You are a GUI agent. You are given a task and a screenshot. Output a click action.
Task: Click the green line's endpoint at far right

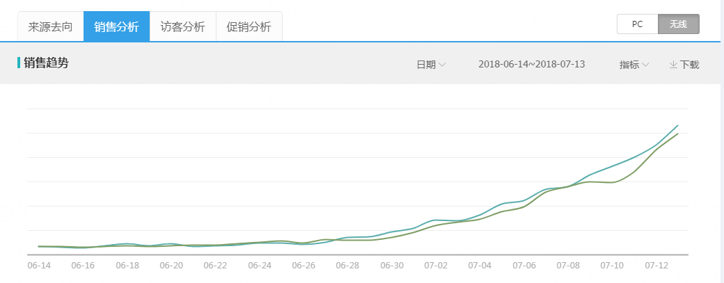coord(678,134)
